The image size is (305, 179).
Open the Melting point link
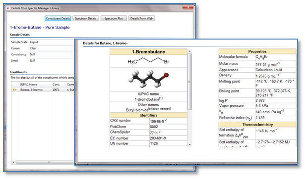229,81
